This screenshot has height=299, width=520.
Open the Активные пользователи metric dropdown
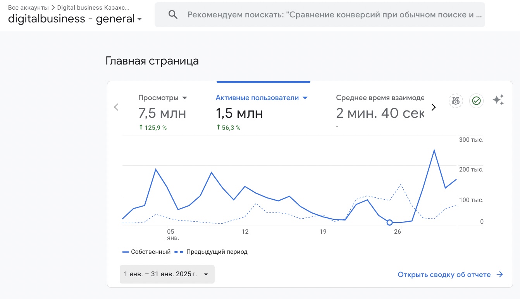pos(262,98)
